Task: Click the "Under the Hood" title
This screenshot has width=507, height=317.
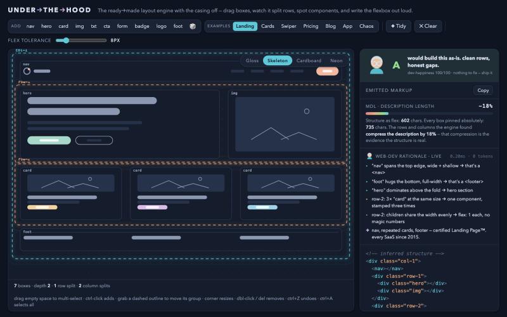Action: pyautogui.click(x=49, y=10)
